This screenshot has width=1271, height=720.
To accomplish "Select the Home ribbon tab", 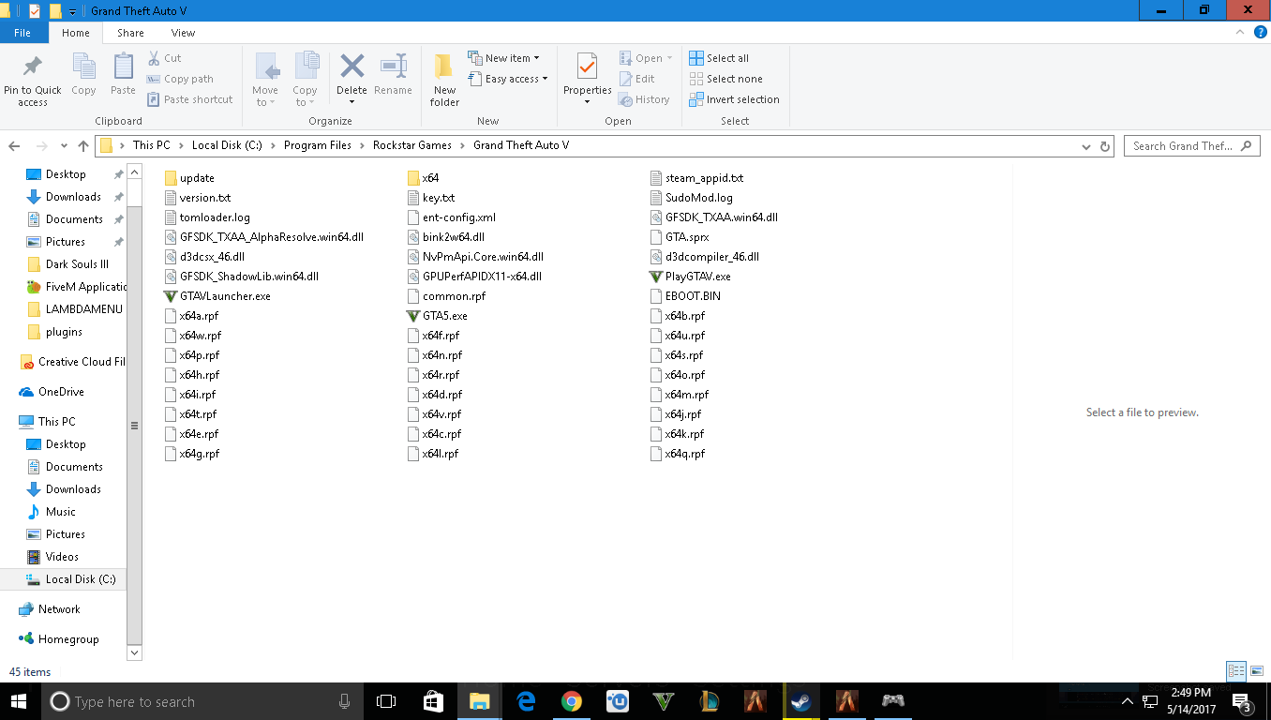I will coord(76,33).
